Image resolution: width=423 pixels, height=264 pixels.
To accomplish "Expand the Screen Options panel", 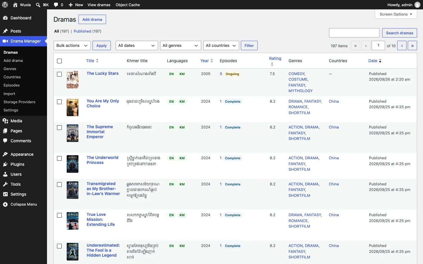I will click(x=396, y=14).
